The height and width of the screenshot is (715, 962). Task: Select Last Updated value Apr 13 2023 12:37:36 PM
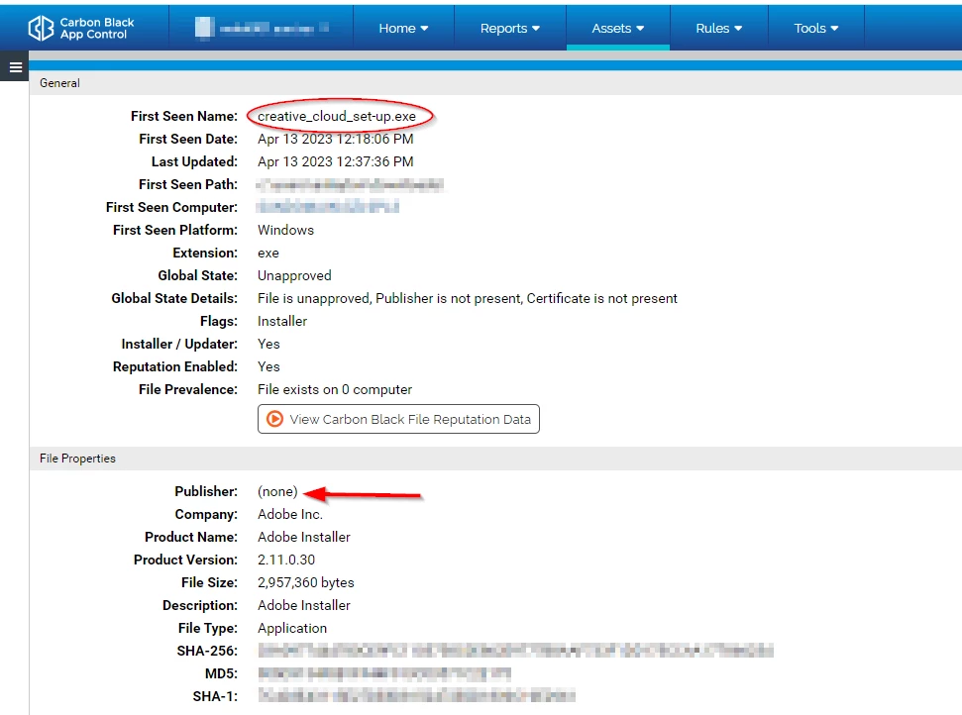(336, 161)
